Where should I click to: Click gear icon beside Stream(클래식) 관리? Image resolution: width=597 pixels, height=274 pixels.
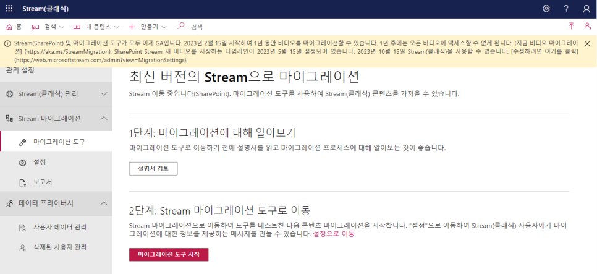tap(9, 94)
